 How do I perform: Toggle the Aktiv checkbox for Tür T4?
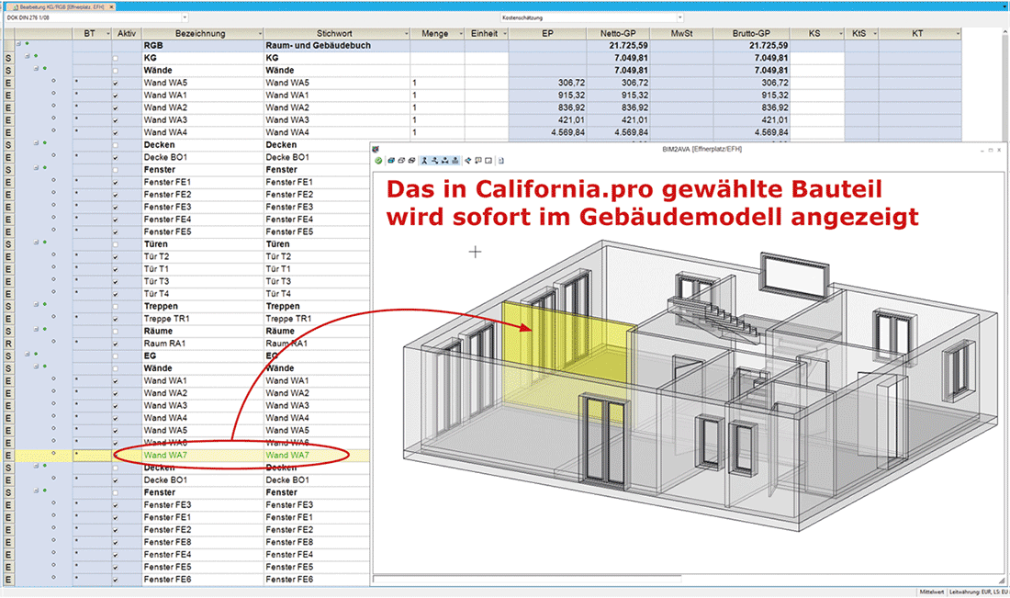(116, 295)
